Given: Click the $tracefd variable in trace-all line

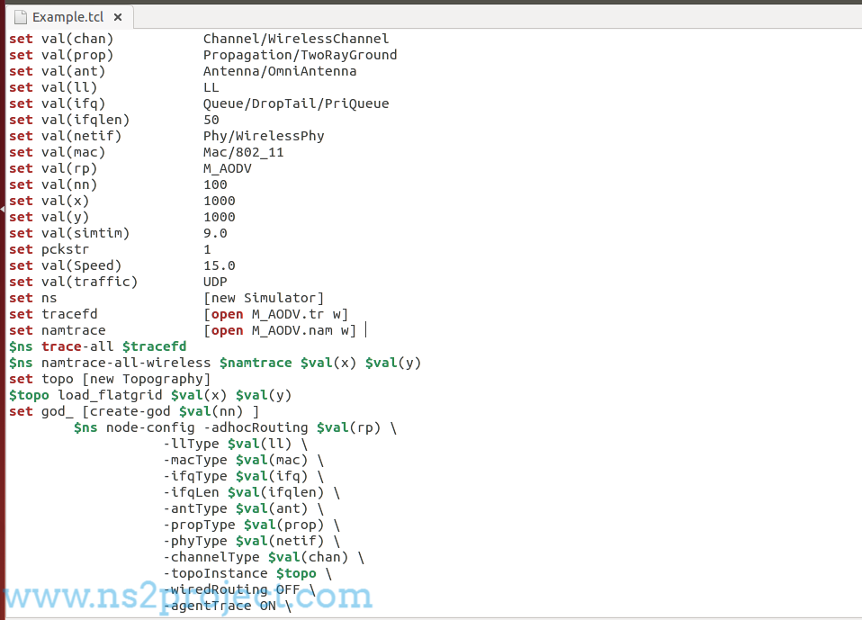Looking at the screenshot, I should coord(155,346).
